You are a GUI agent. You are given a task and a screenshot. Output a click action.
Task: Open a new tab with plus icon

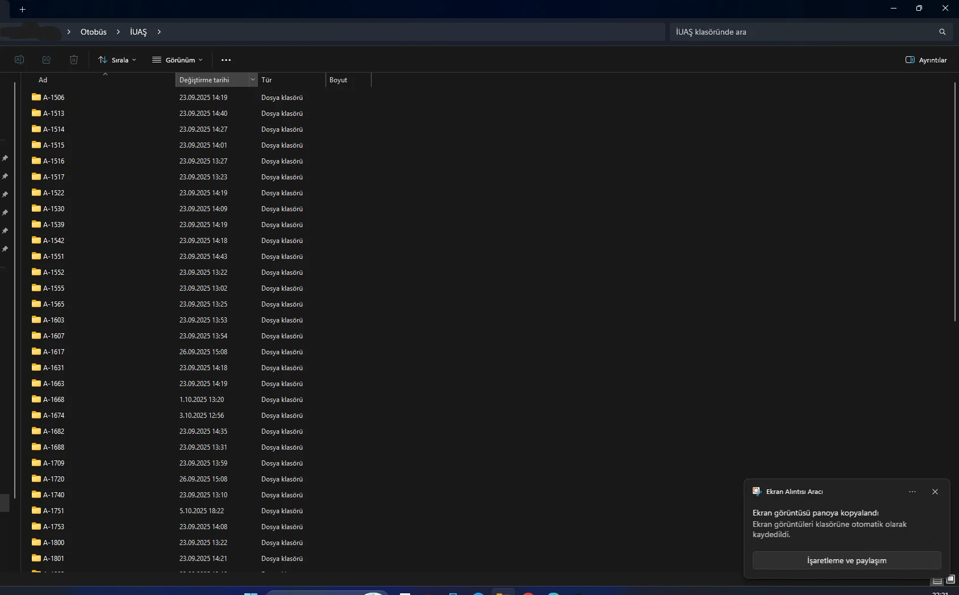tap(22, 9)
